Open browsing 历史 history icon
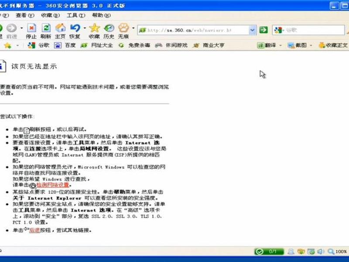Screen dimensions: 349x262 tap(109, 31)
